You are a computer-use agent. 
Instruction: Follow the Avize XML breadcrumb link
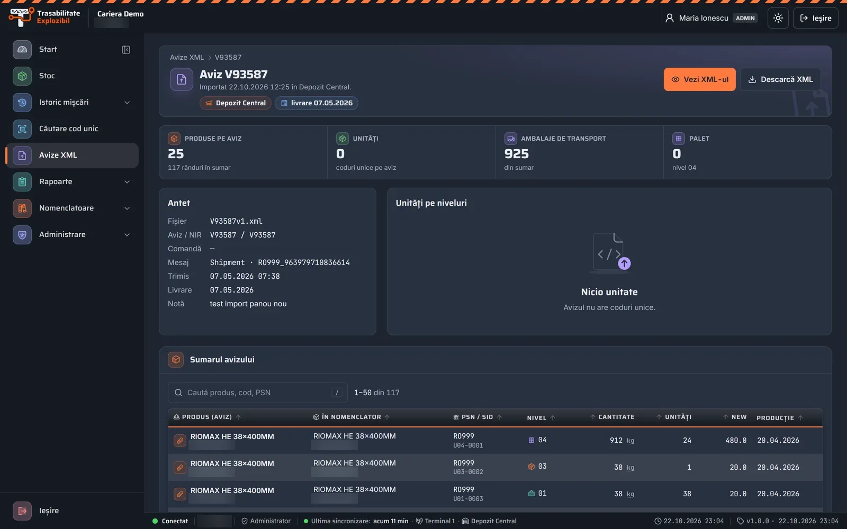pyautogui.click(x=187, y=57)
